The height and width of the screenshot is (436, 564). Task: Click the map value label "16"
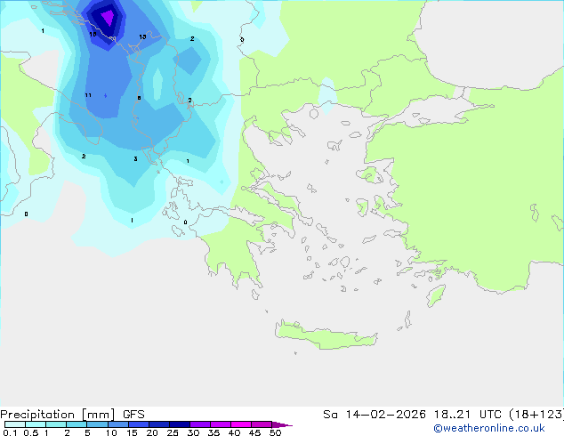pos(93,34)
